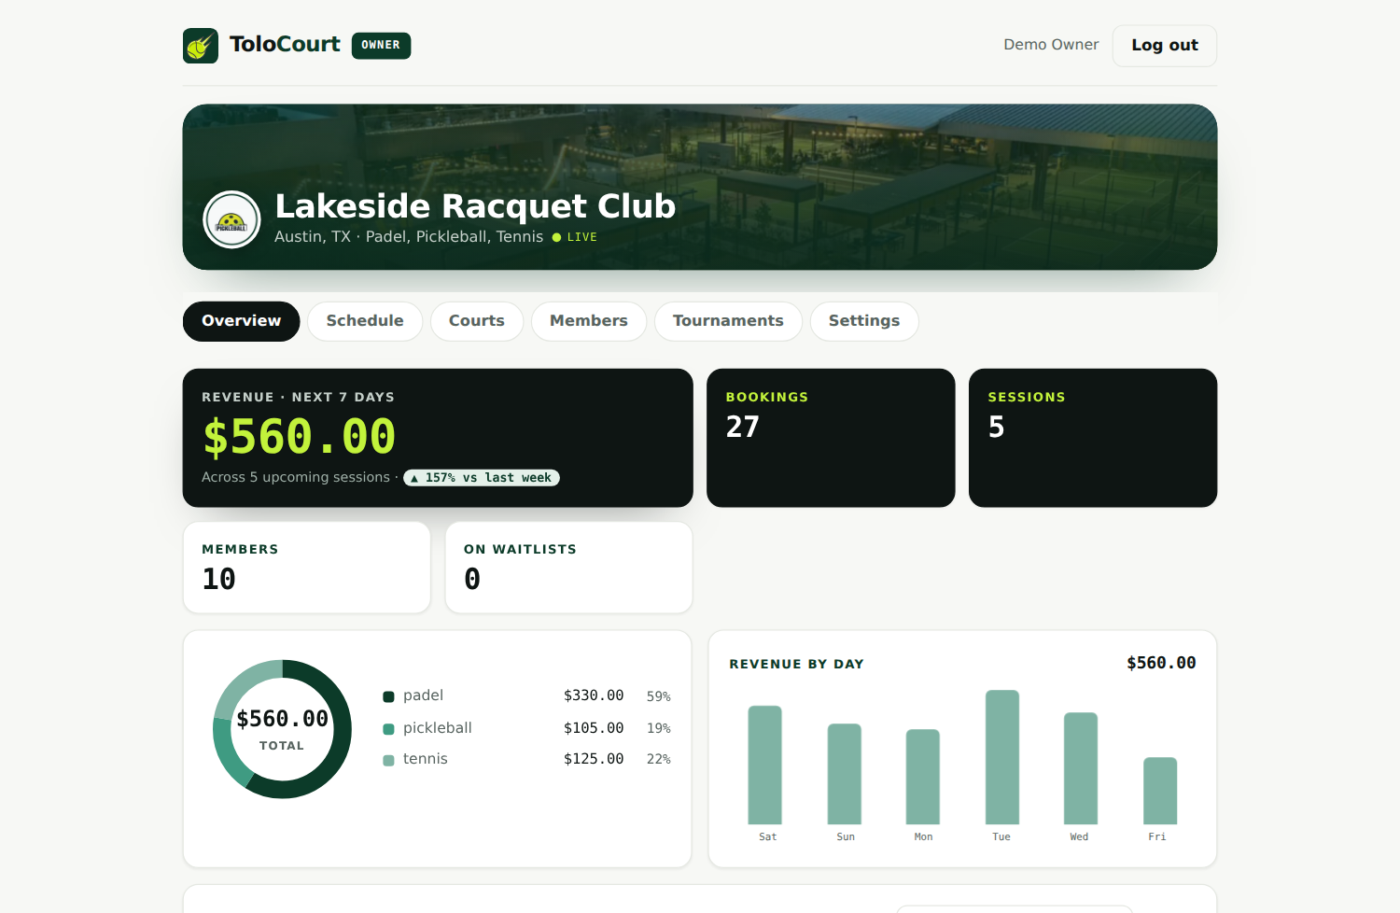The image size is (1400, 913).
Task: Click the Sessions card value 5
Action: pyautogui.click(x=997, y=427)
